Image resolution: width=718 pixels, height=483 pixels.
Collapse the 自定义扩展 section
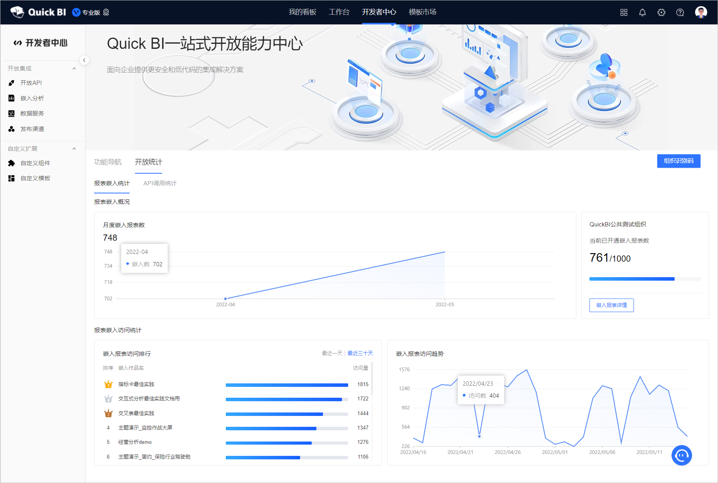74,149
